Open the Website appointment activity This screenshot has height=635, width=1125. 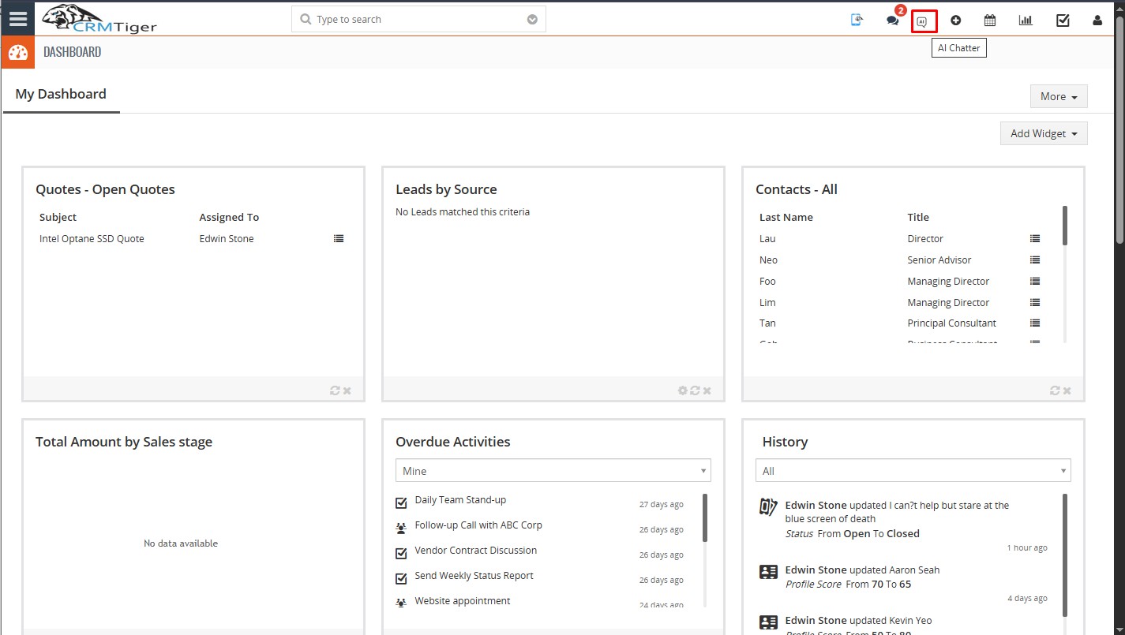coord(463,600)
